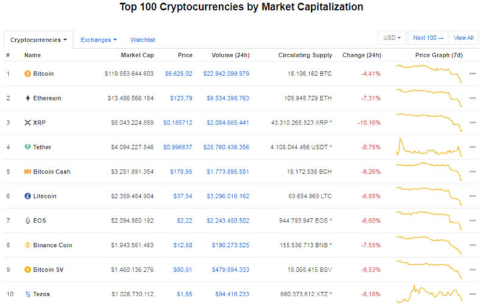Expand the Exchanges dropdown

point(99,40)
